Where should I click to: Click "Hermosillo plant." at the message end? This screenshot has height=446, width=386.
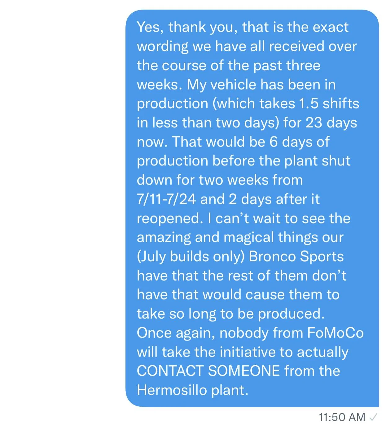tap(192, 390)
